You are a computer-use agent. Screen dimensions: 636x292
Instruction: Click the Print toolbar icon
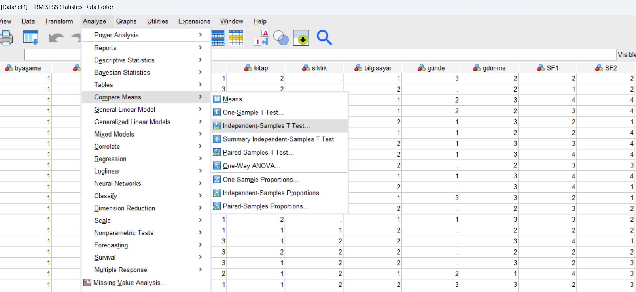[6, 38]
